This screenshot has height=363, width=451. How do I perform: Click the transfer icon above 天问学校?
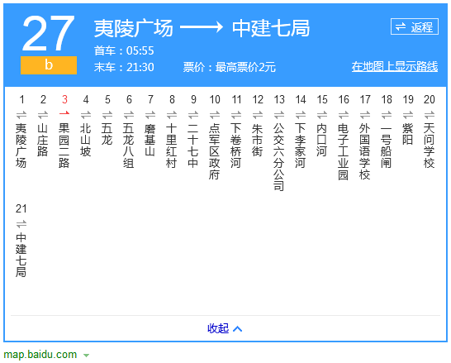pyautogui.click(x=430, y=115)
